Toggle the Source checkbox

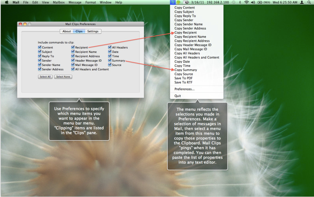click(x=110, y=65)
